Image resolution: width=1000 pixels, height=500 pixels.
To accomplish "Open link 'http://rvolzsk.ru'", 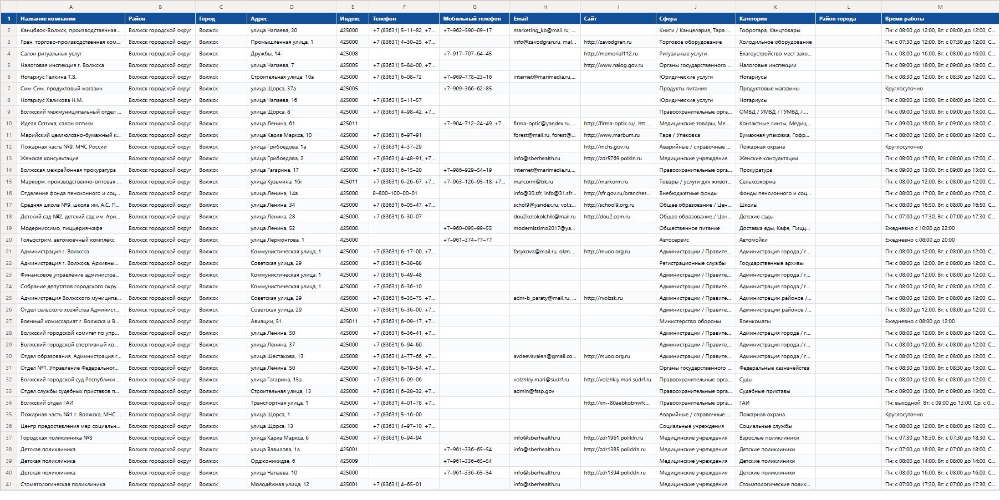I will click(603, 298).
